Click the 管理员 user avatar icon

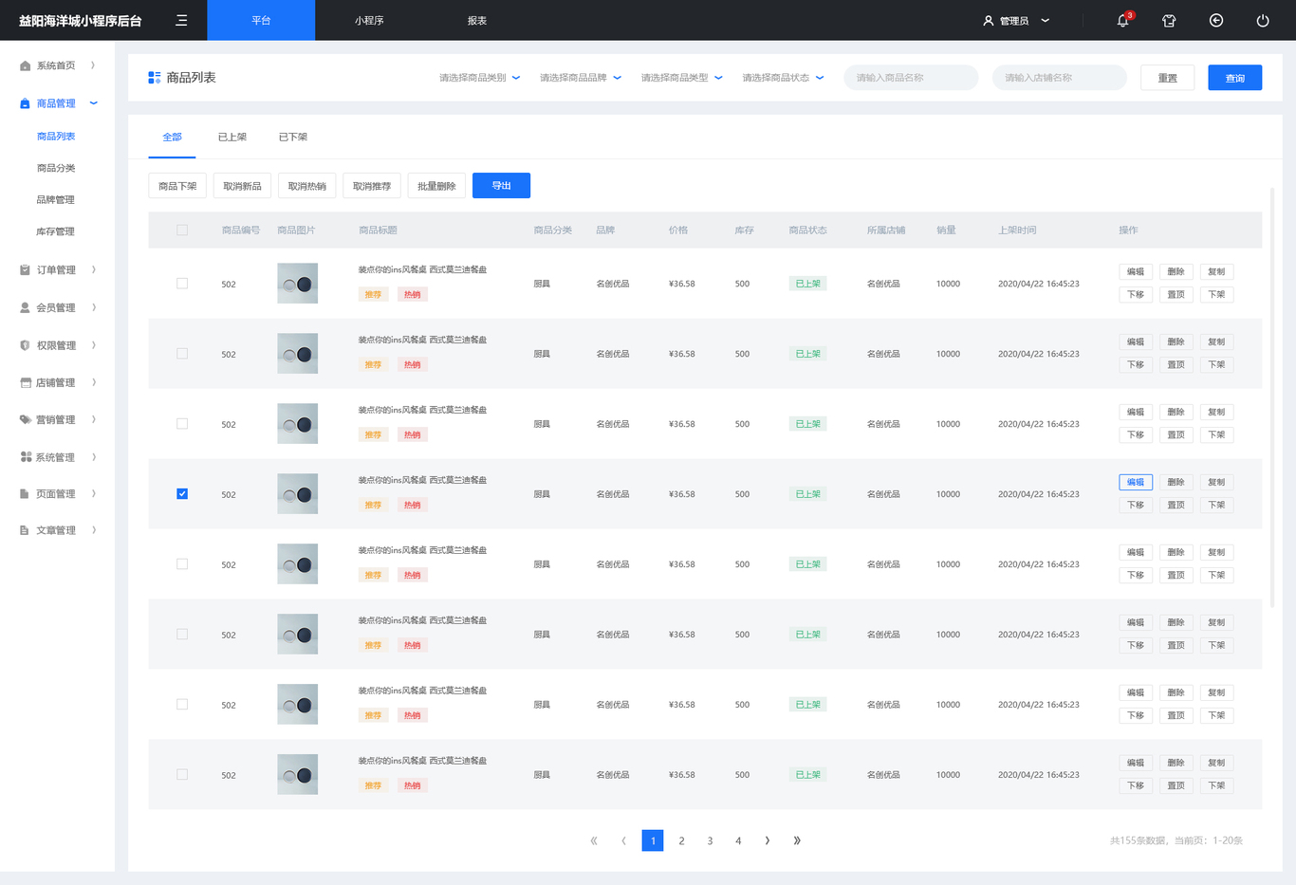point(988,21)
